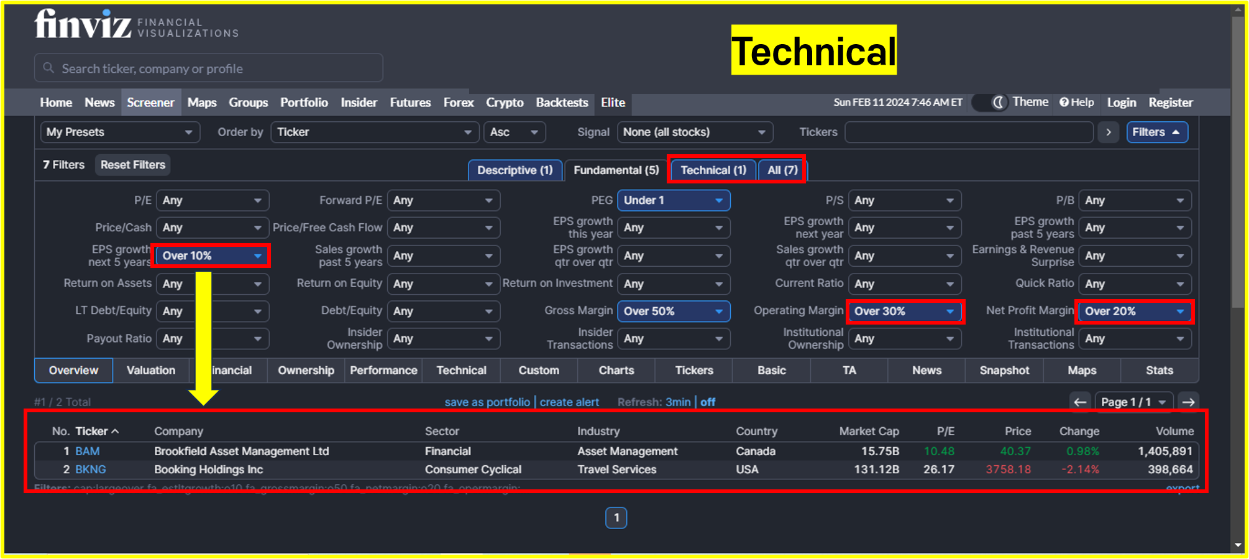
Task: Click the Login link
Action: (x=1122, y=103)
